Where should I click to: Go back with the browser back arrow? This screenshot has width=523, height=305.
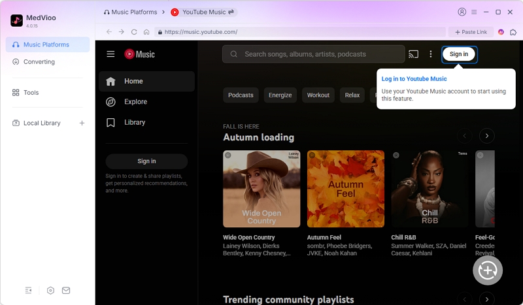[109, 31]
